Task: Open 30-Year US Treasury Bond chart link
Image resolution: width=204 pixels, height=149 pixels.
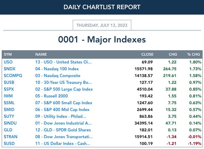Action: click(63, 82)
